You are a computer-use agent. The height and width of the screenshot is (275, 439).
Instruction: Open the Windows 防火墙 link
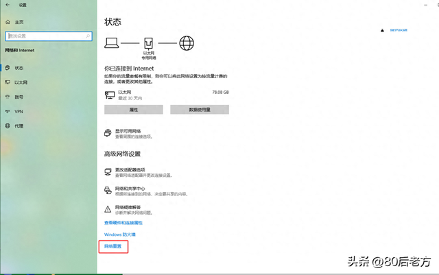coord(120,235)
